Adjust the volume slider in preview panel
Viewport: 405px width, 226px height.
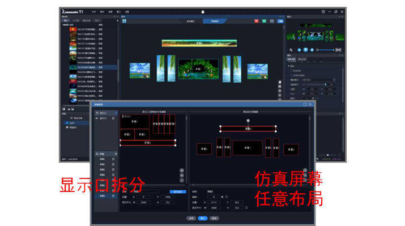coord(326,50)
